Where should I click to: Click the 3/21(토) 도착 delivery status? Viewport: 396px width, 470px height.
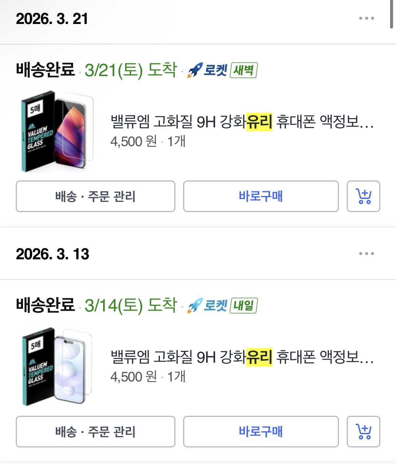[x=131, y=70]
